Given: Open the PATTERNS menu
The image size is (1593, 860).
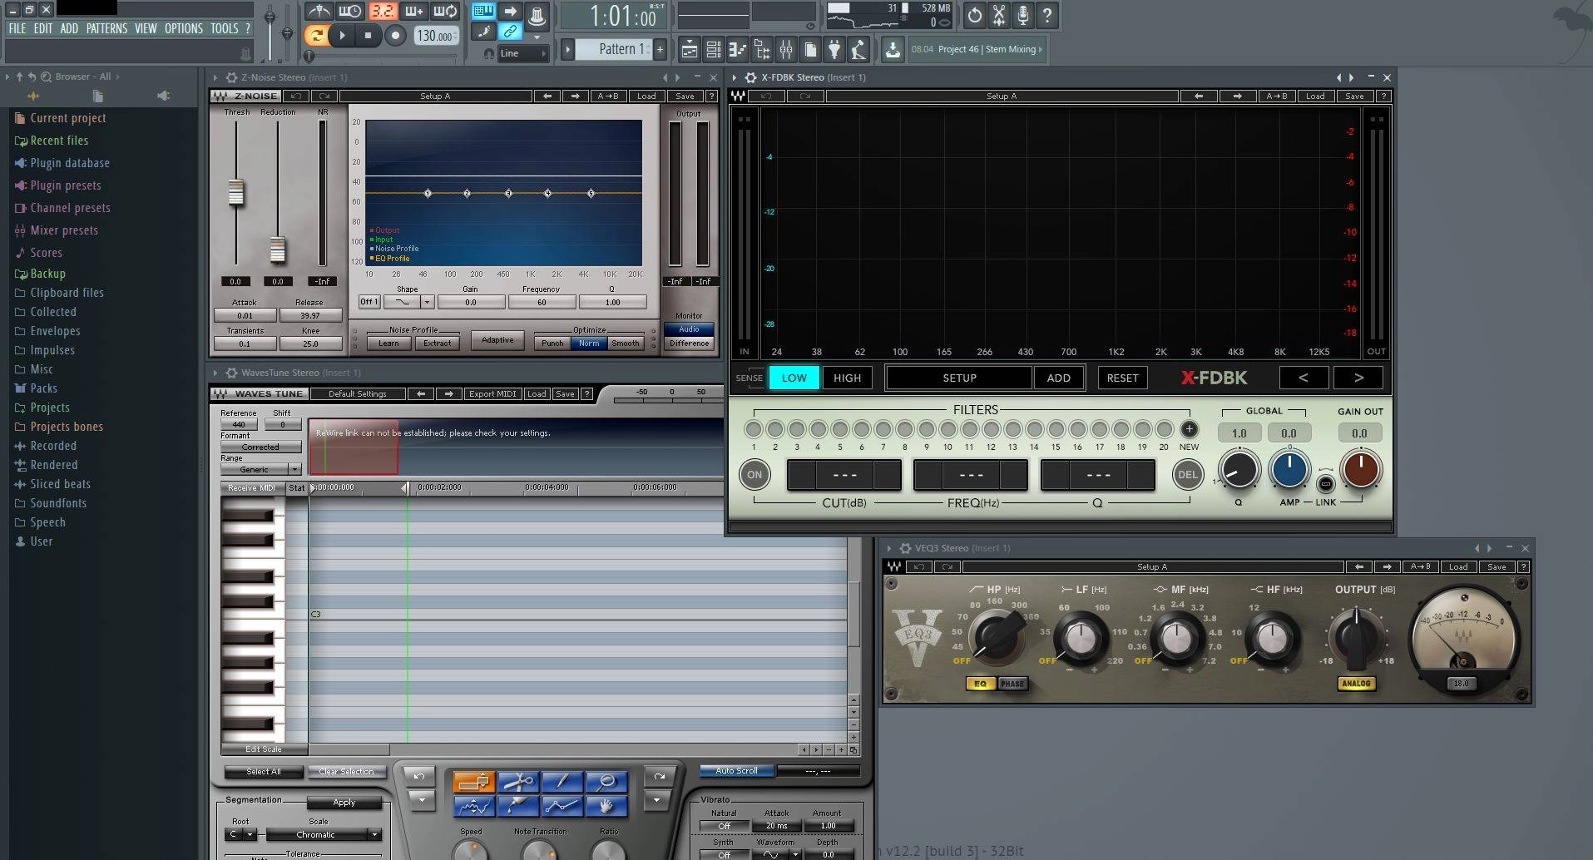Looking at the screenshot, I should (x=106, y=28).
